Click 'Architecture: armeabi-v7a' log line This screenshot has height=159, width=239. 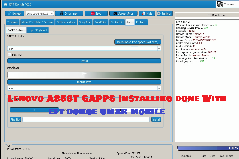(191, 49)
